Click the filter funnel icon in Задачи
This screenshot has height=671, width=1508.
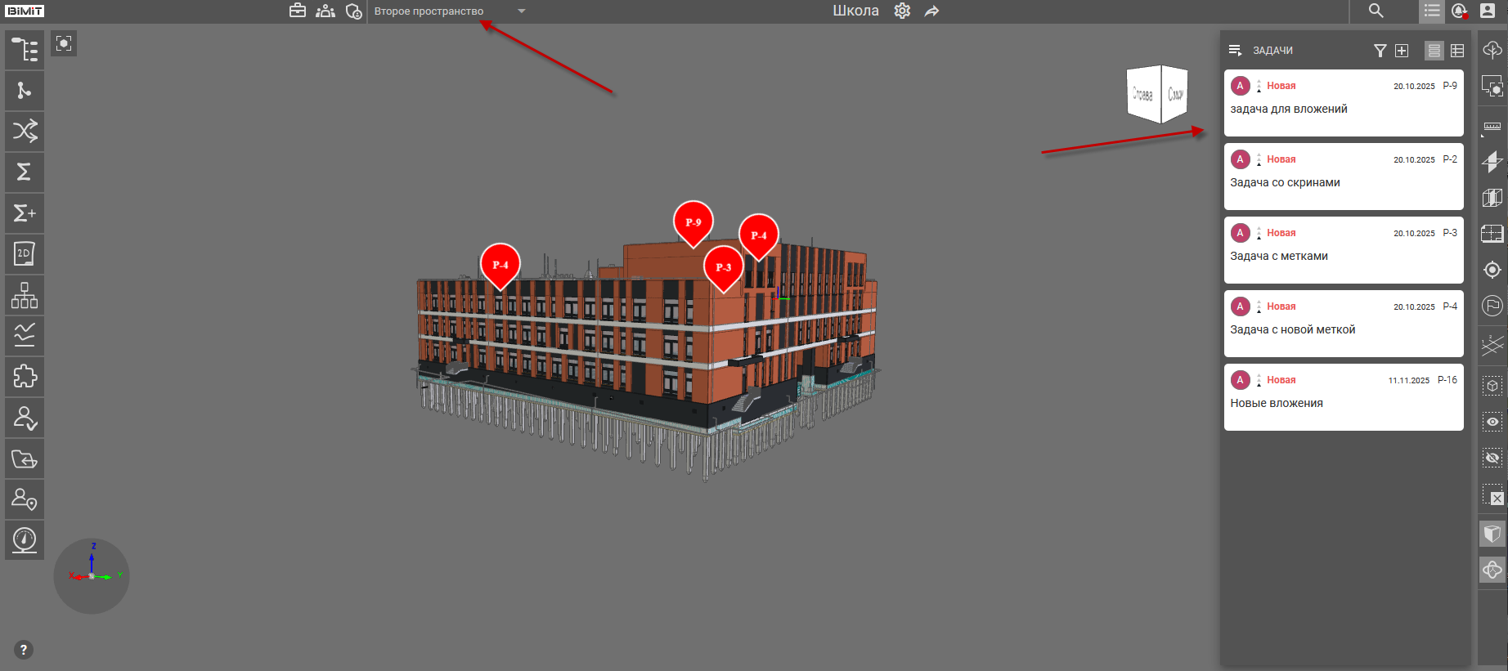[x=1380, y=51]
